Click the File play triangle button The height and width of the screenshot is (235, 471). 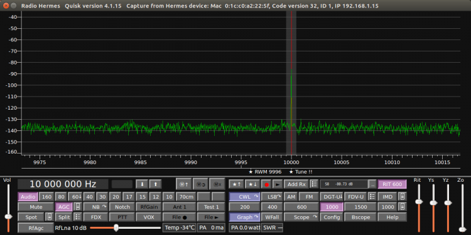211,217
